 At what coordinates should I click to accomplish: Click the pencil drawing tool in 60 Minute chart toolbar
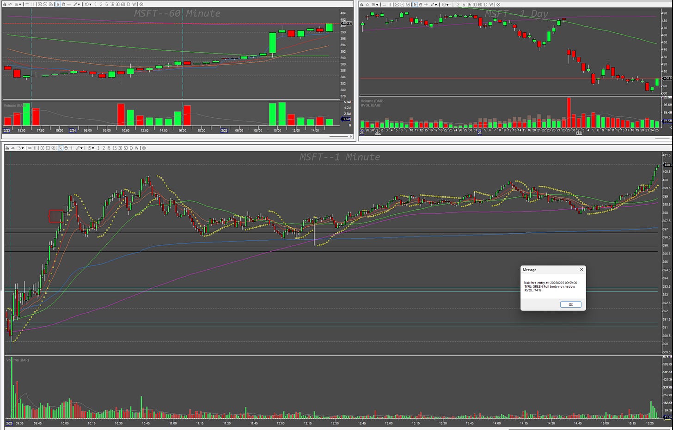click(x=75, y=4)
